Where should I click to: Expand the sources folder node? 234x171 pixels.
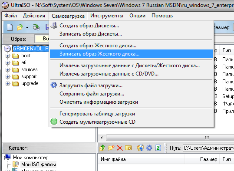[x=7, y=70]
